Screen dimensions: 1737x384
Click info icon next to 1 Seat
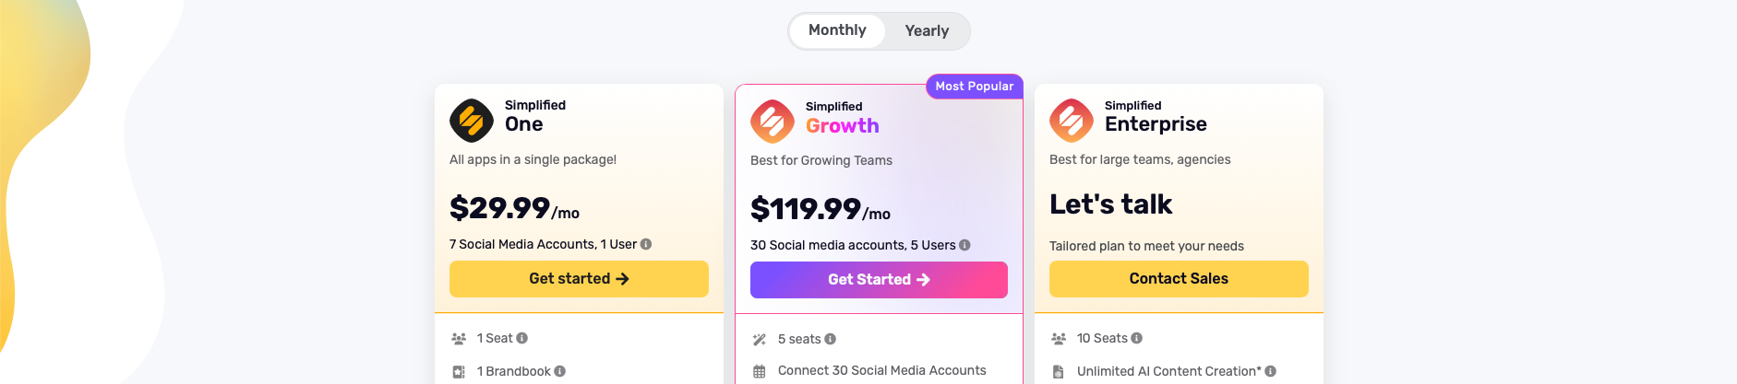click(x=522, y=338)
